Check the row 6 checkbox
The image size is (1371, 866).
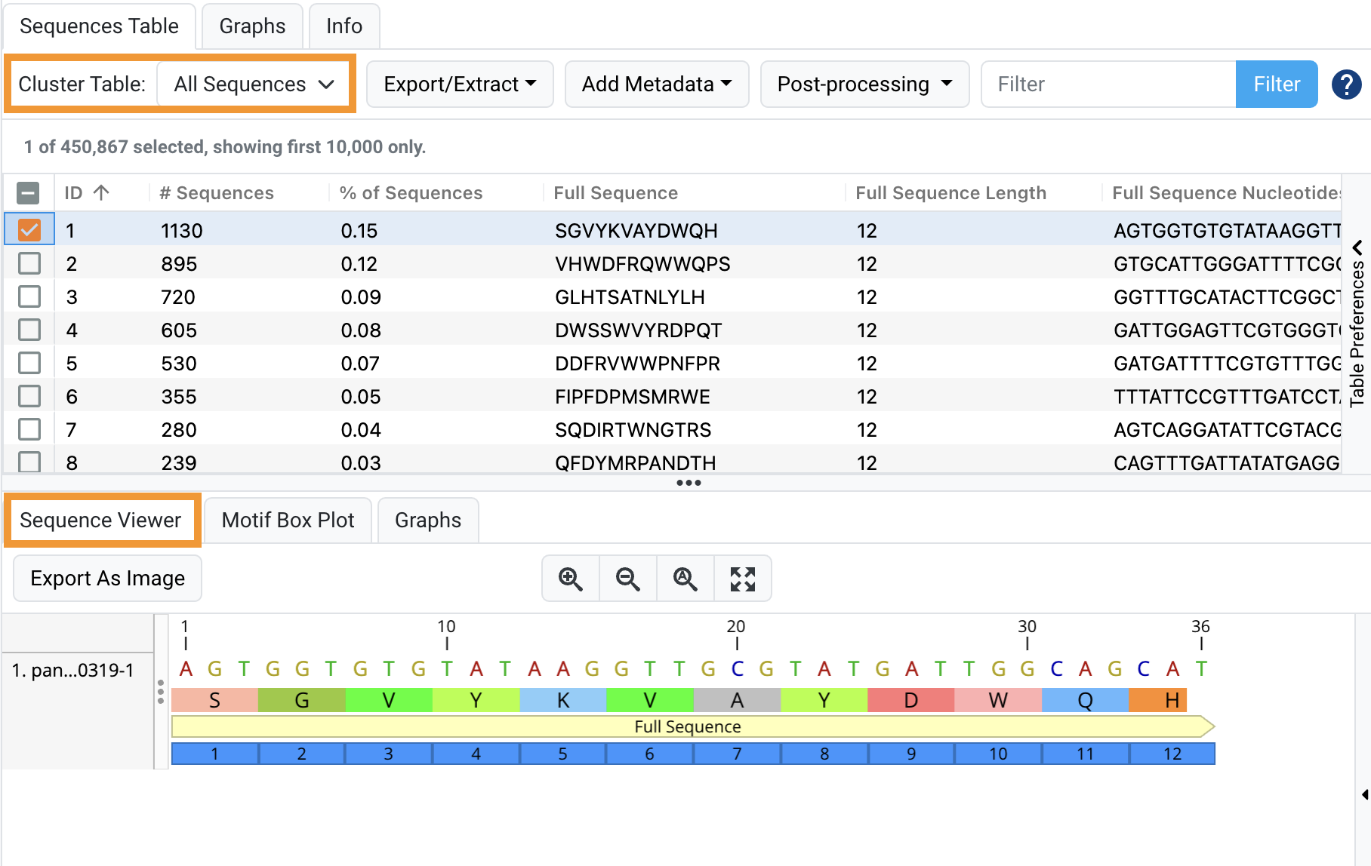29,396
